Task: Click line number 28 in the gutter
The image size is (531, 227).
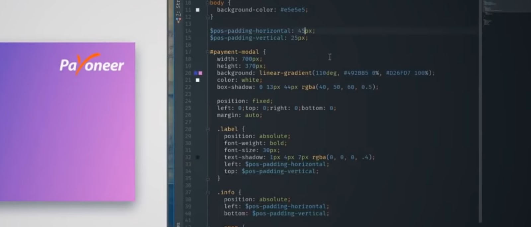Action: [188, 129]
